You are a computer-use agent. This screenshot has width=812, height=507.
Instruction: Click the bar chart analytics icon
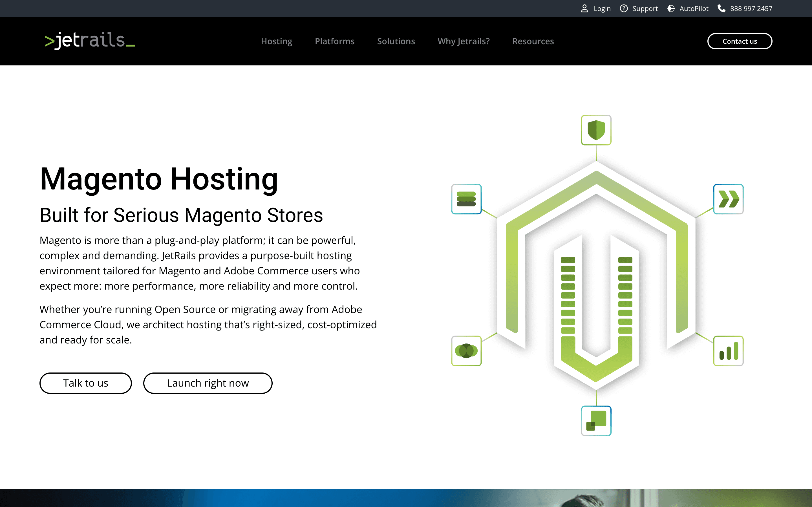(728, 351)
